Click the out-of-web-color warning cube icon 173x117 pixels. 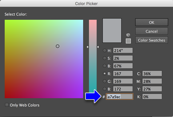click(128, 35)
